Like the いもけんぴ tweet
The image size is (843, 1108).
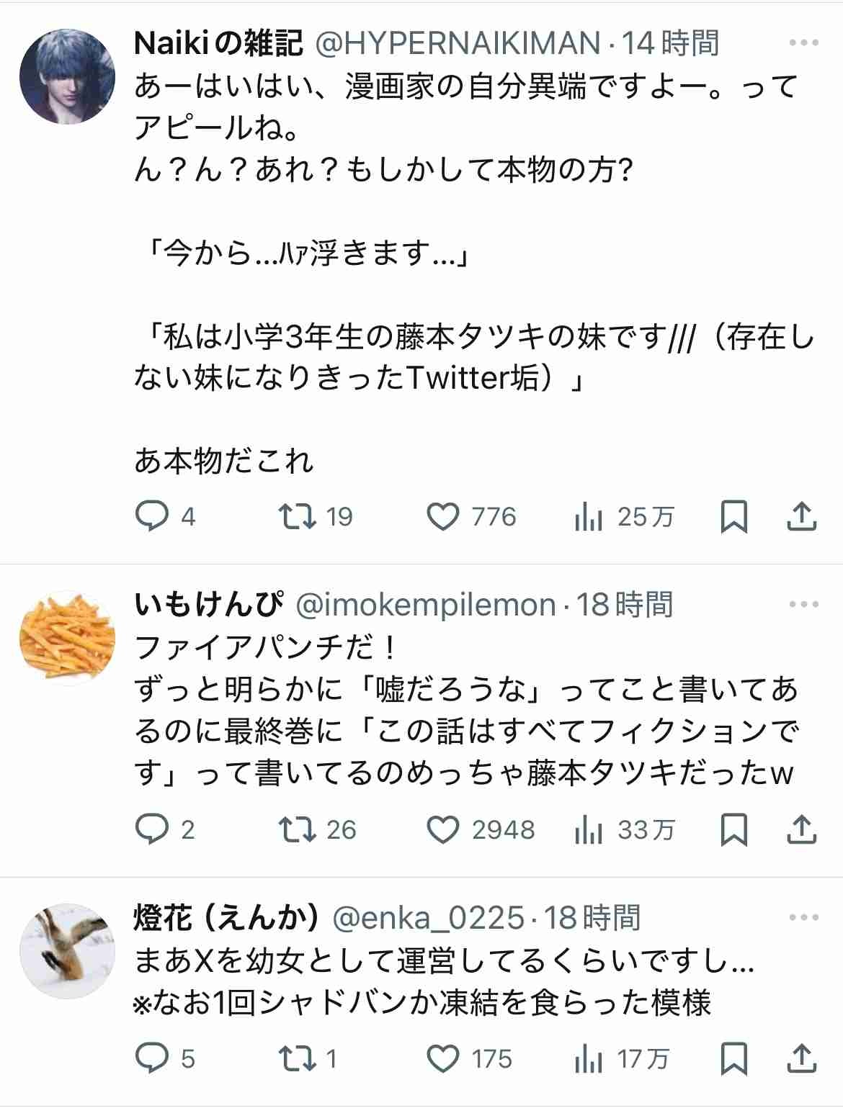[x=443, y=830]
